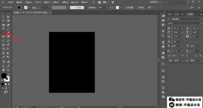The height and width of the screenshot is (108, 203).
Task: Reset default fill and stroke
Action: tap(2, 80)
